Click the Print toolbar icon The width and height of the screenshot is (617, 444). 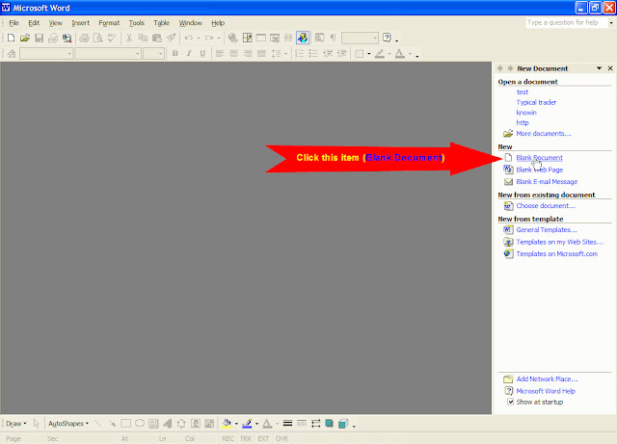(x=84, y=38)
